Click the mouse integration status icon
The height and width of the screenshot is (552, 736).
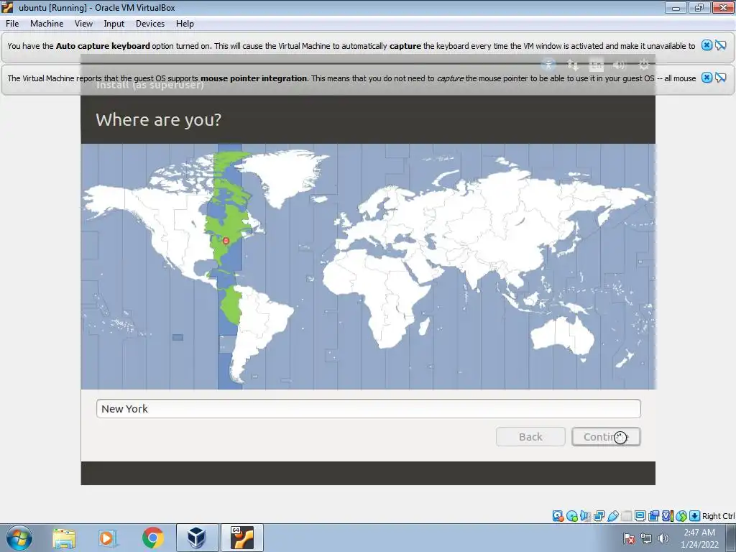point(681,516)
